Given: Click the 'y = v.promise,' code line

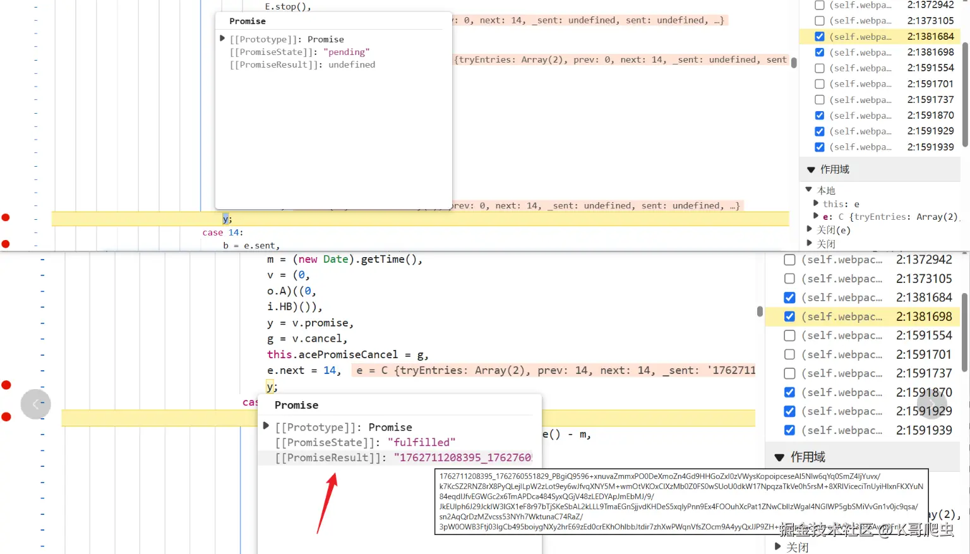Looking at the screenshot, I should pos(310,323).
